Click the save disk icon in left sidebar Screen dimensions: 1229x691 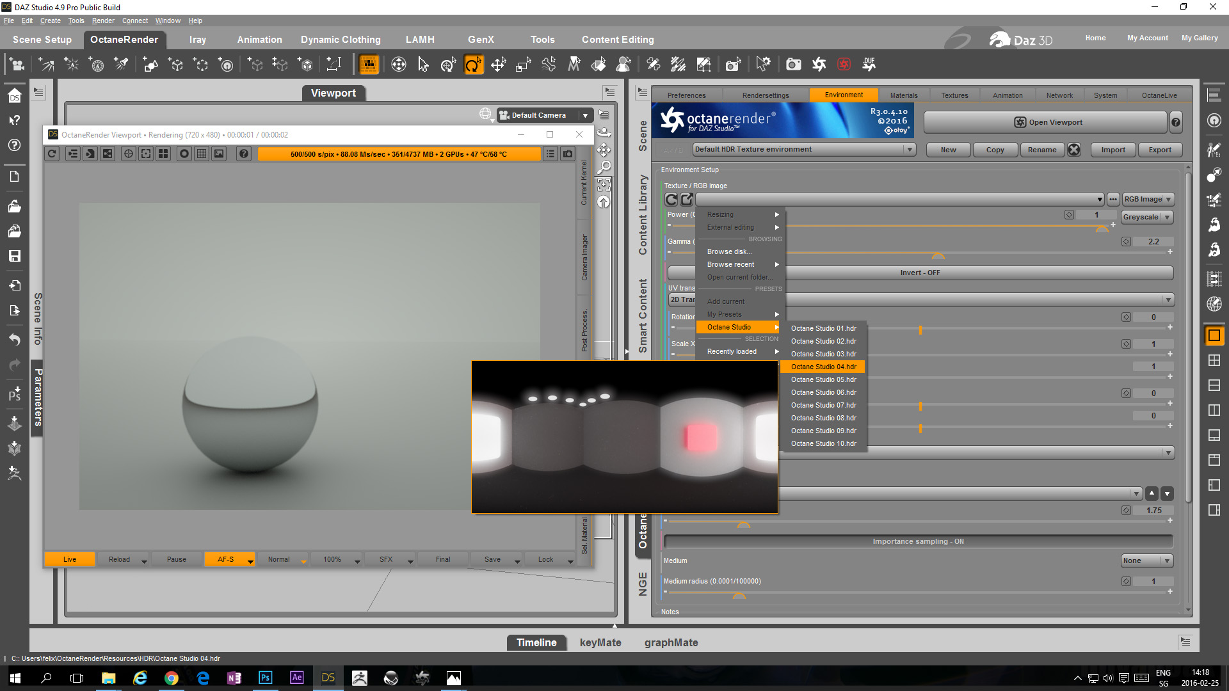pyautogui.click(x=14, y=256)
